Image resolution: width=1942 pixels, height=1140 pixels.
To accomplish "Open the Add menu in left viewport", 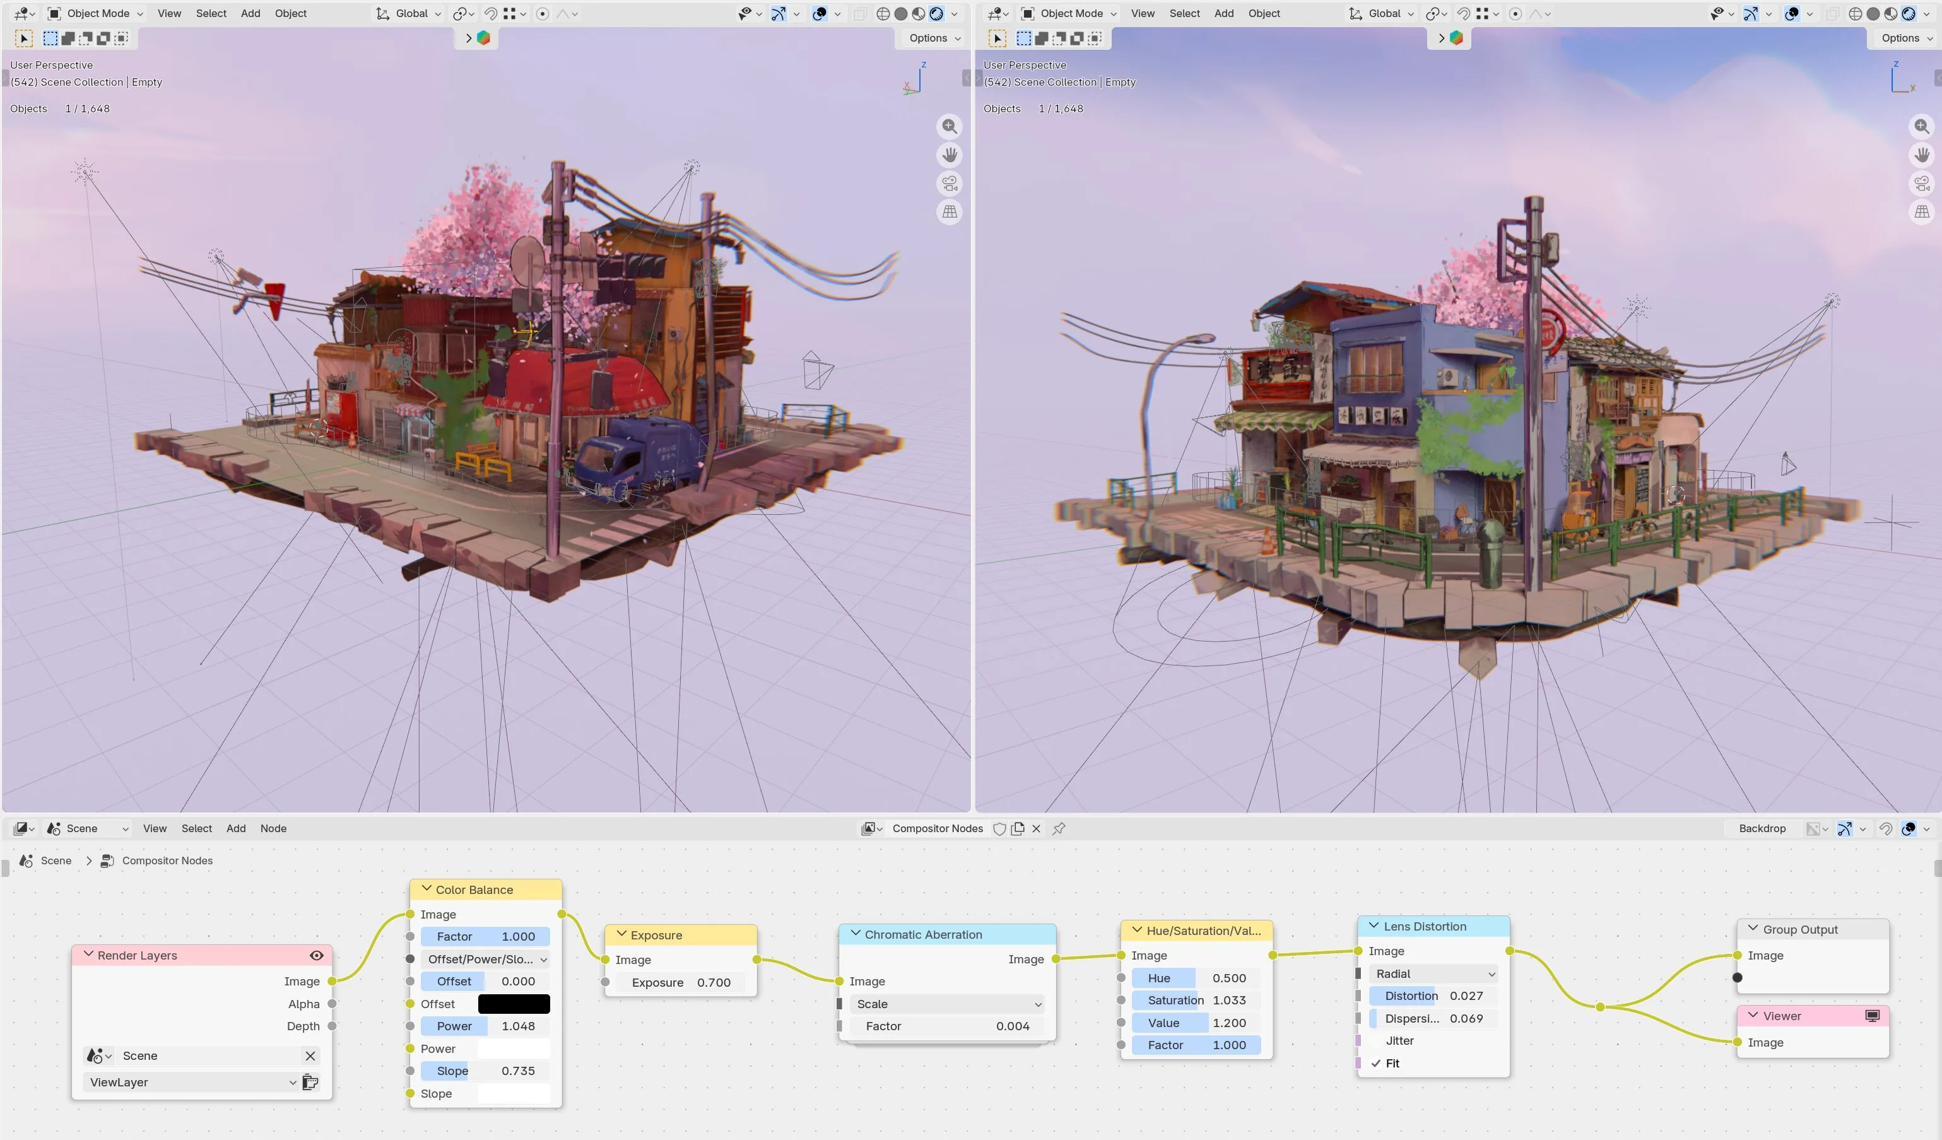I will pyautogui.click(x=250, y=13).
